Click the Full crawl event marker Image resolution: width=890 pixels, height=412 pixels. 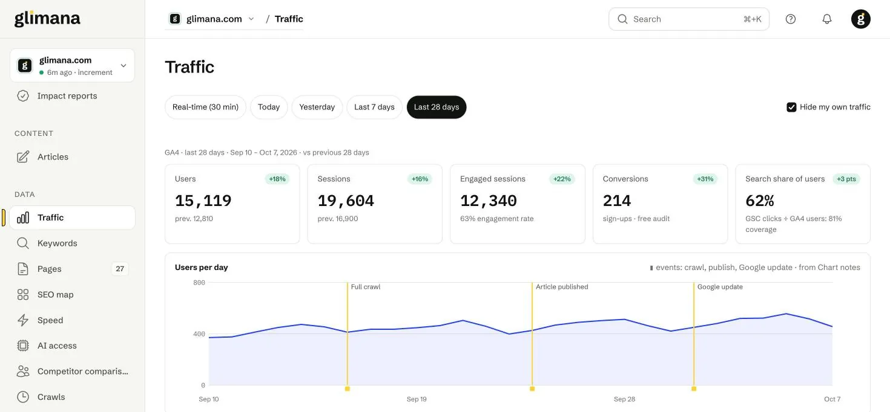pyautogui.click(x=348, y=389)
